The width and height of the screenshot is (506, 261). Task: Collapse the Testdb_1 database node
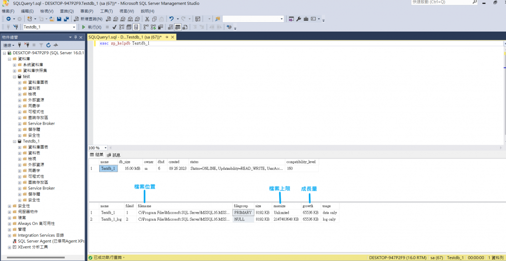(14, 141)
